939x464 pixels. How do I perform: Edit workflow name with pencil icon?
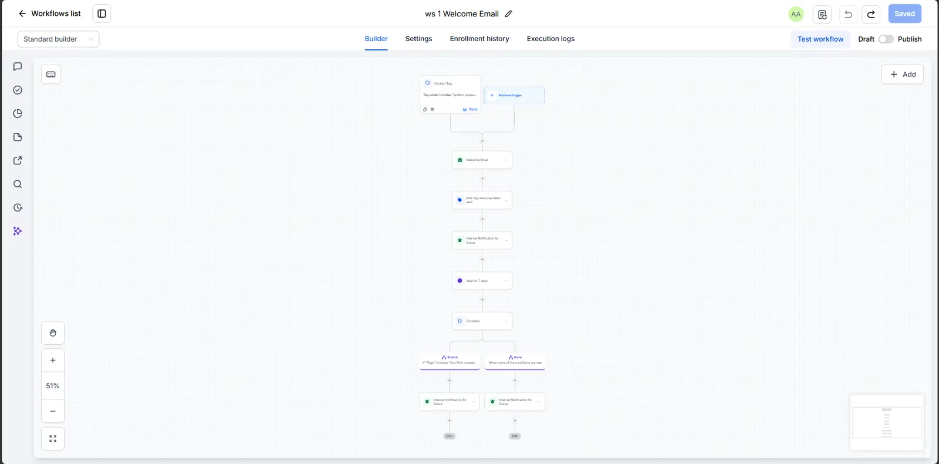click(x=509, y=14)
